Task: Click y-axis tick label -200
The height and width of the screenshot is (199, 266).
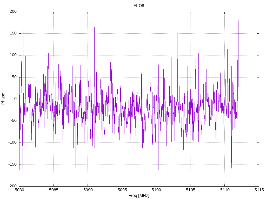Action: click(x=12, y=186)
